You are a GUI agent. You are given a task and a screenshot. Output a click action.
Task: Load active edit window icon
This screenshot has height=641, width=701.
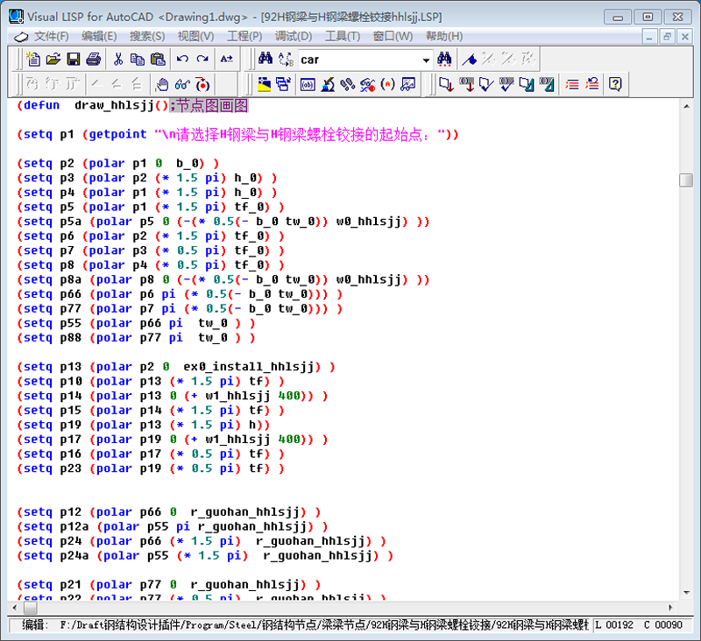[x=446, y=84]
